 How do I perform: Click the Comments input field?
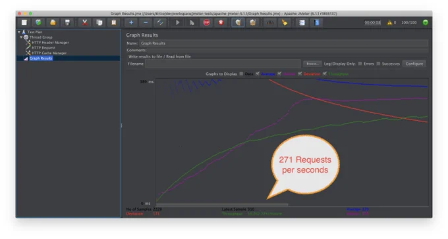[x=287, y=50]
